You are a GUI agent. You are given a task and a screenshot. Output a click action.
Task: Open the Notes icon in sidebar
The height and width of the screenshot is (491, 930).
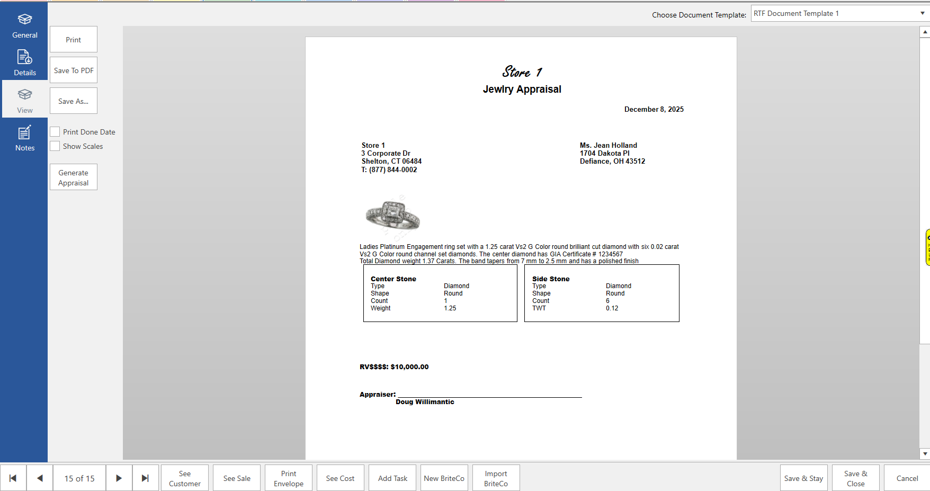tap(24, 133)
